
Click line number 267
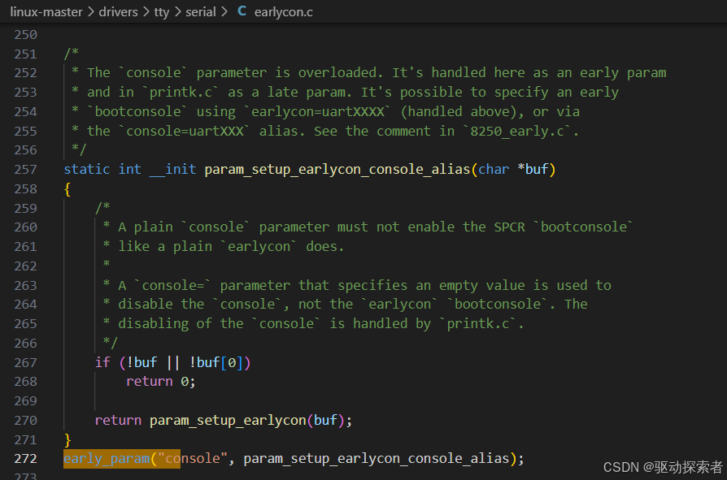pos(25,363)
